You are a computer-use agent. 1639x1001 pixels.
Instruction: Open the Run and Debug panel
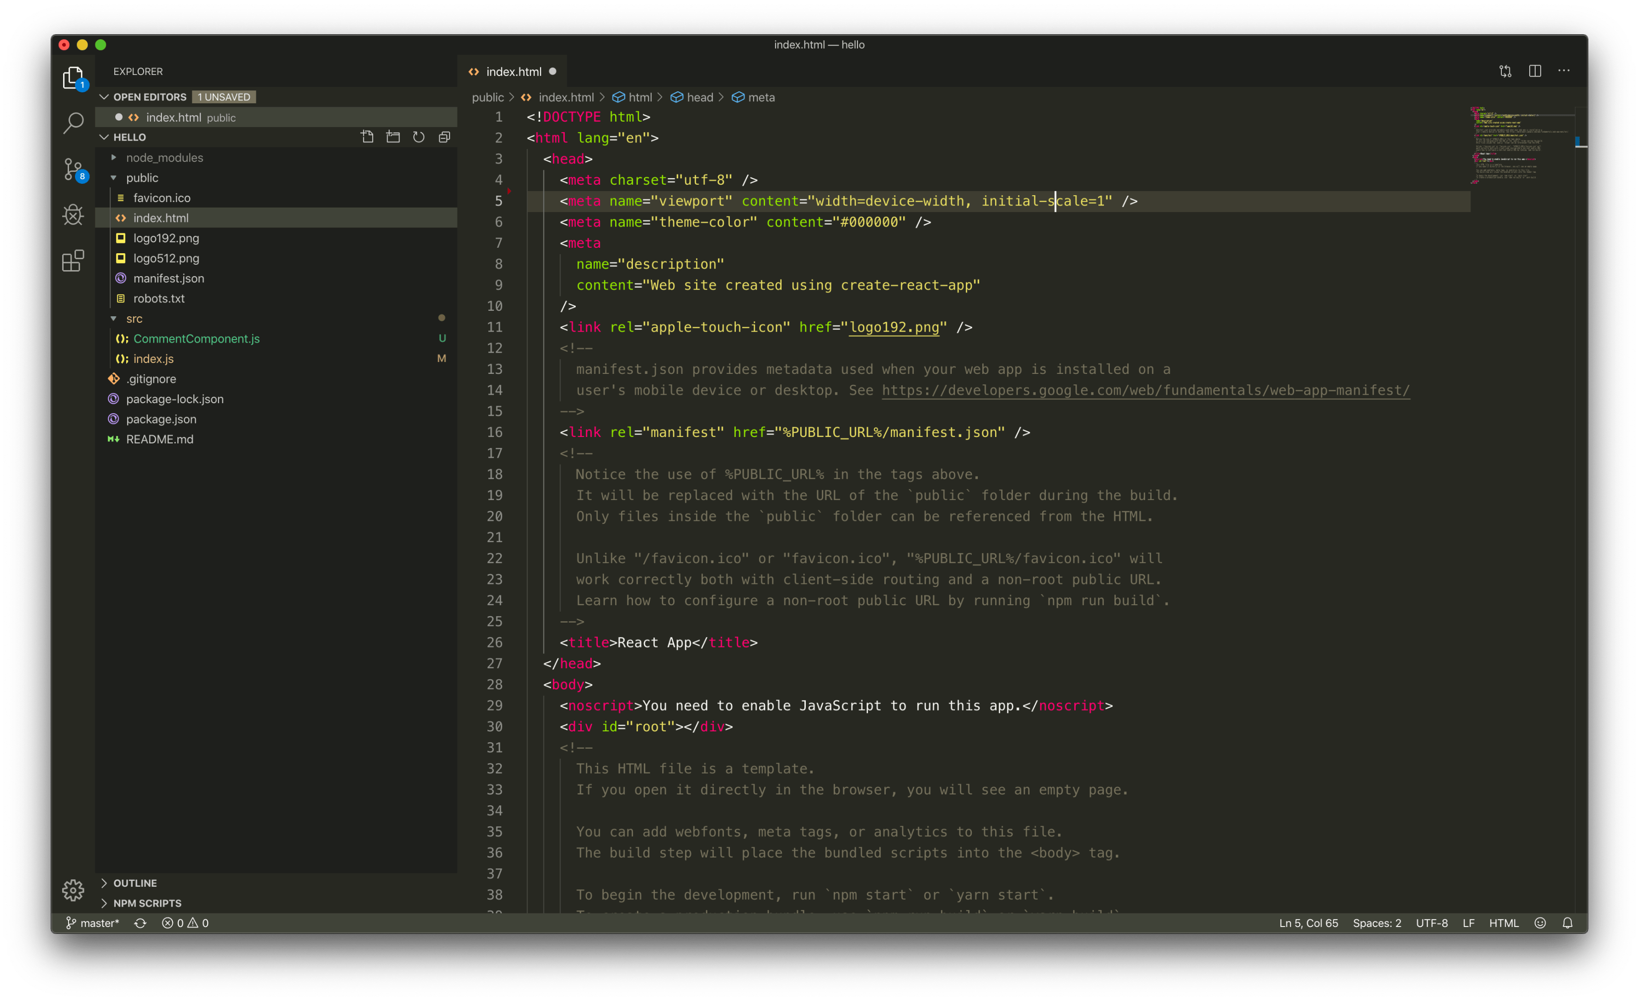point(73,214)
